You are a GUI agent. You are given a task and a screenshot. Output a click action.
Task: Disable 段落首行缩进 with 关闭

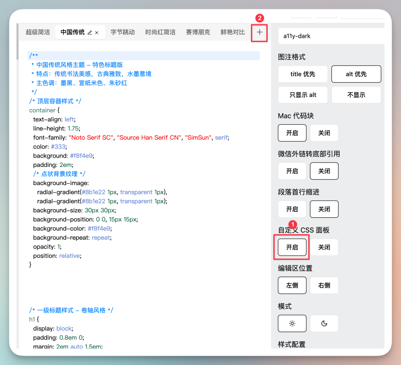(x=324, y=209)
